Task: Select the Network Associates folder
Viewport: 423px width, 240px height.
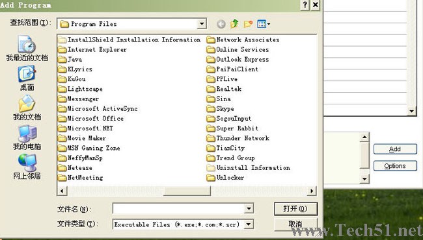Action: tap(243, 40)
